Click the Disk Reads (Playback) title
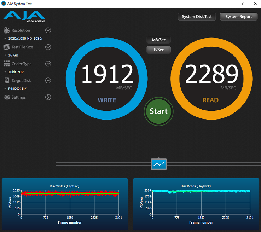 tap(196, 186)
